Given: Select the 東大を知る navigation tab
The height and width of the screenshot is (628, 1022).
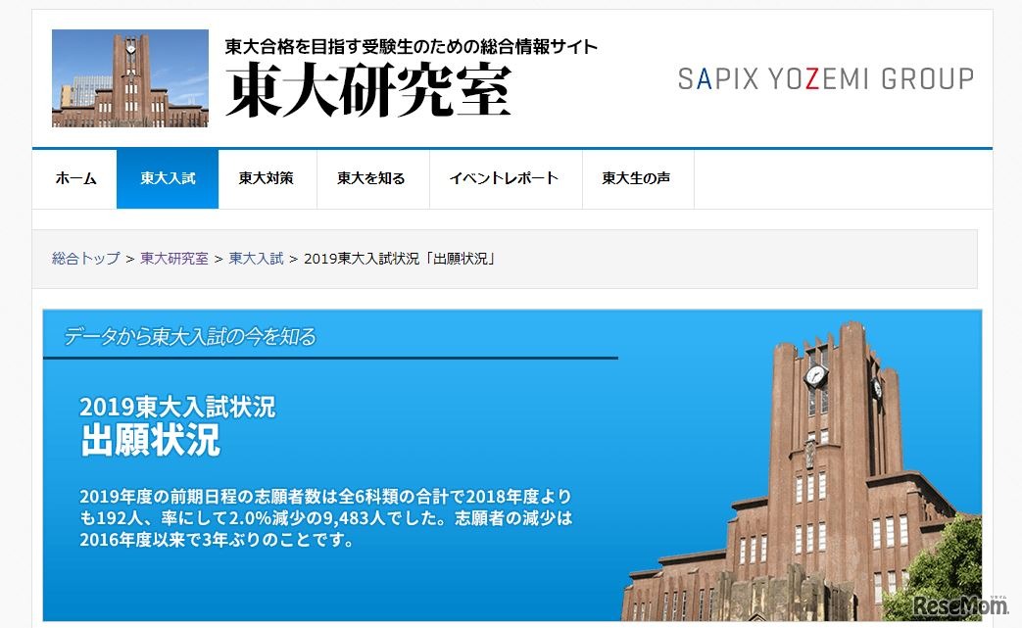Looking at the screenshot, I should [x=373, y=178].
